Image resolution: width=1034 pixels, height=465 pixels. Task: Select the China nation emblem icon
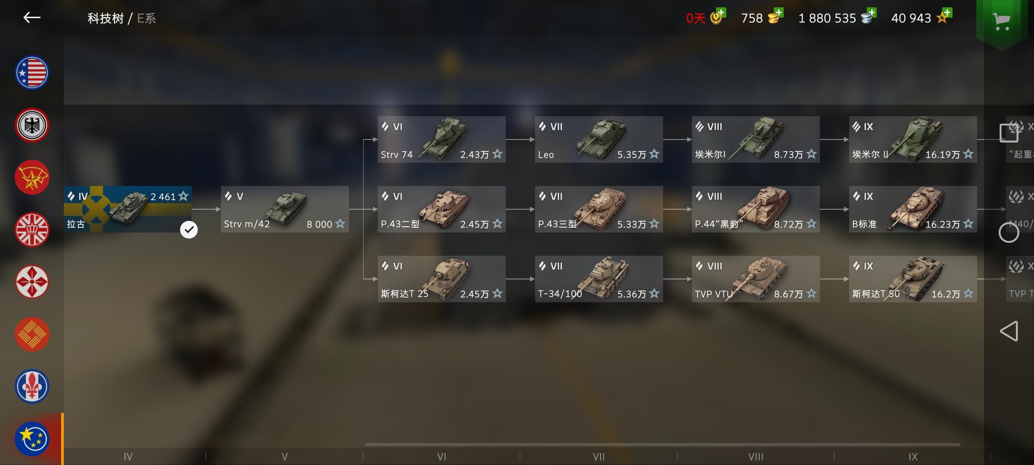tap(32, 335)
